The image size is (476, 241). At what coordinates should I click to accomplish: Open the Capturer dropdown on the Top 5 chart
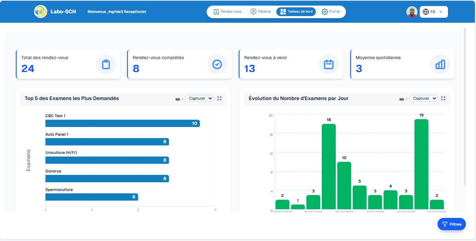[199, 98]
